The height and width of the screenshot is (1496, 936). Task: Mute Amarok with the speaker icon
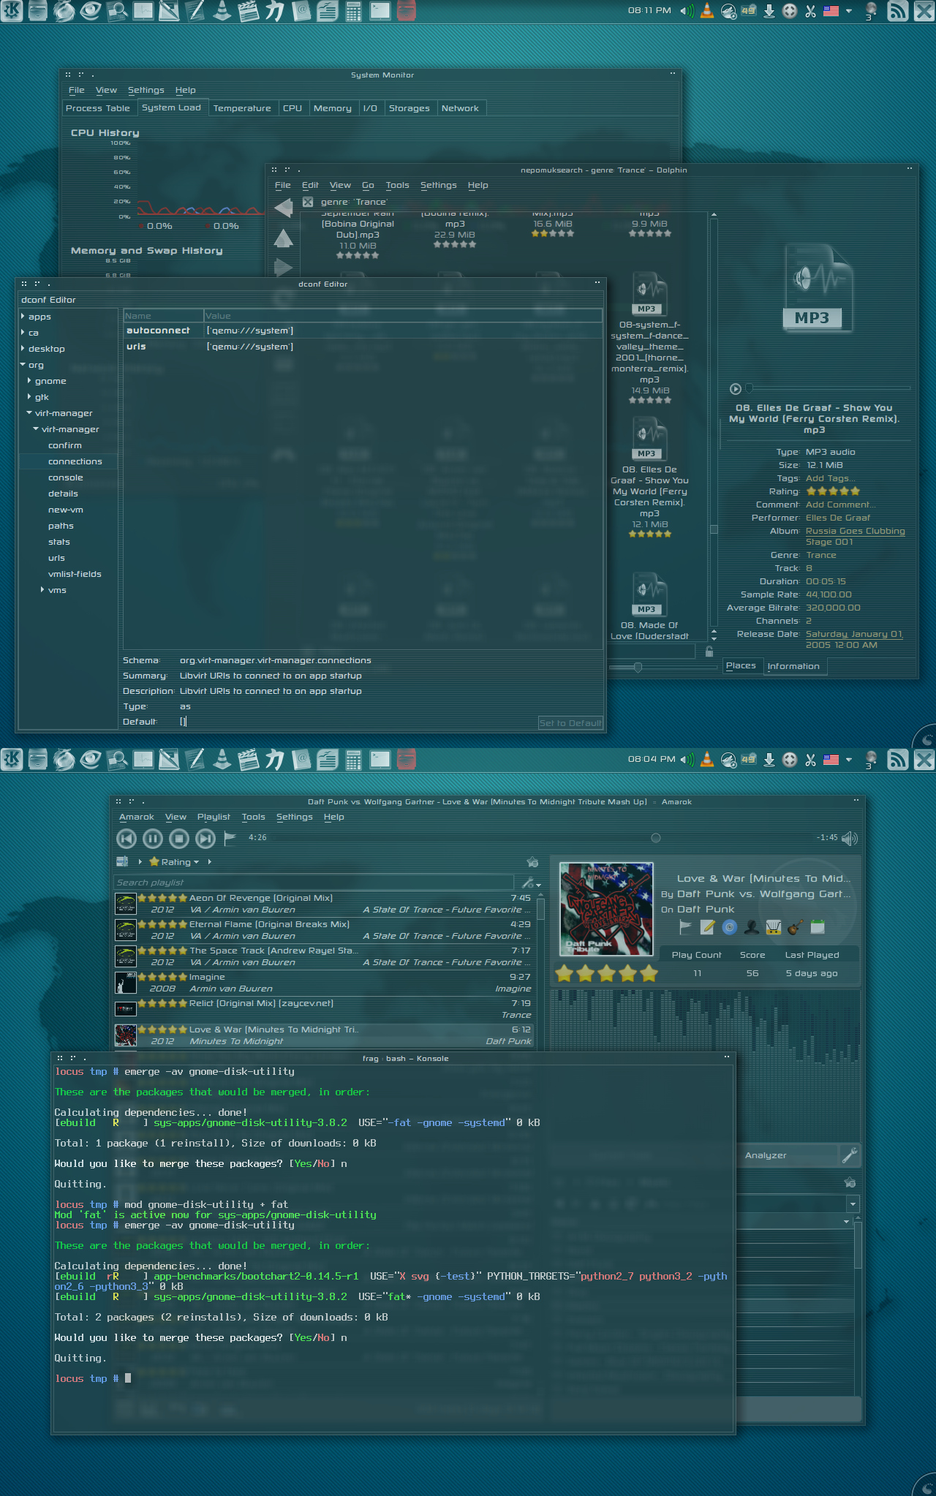coord(850,838)
